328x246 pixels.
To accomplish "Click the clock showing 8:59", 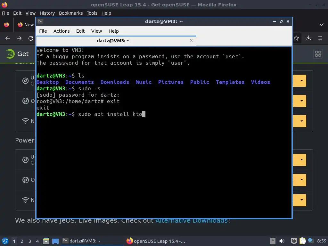I will [x=322, y=241].
